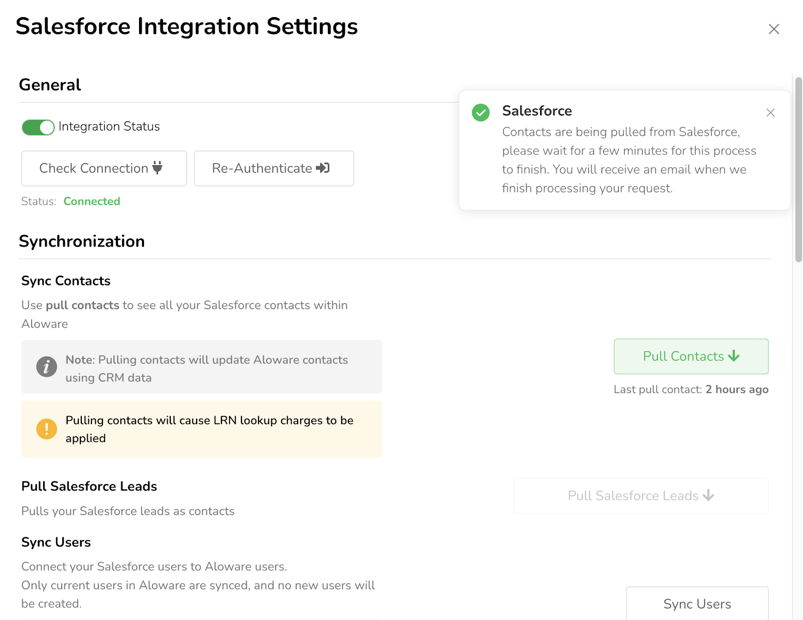
Task: Toggle the Integration Status switch
Action: coord(38,127)
